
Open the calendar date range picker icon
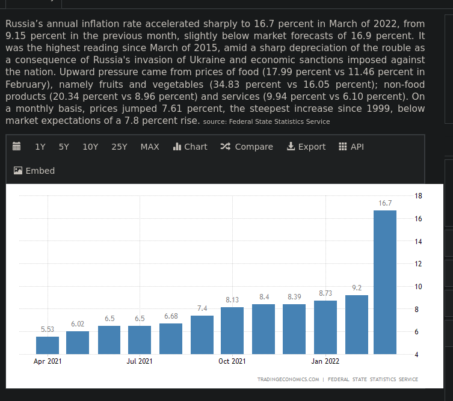(17, 147)
